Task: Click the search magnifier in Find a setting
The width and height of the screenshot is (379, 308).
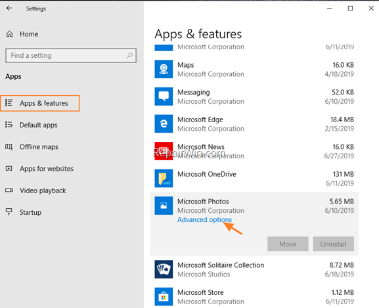Action: (129, 55)
